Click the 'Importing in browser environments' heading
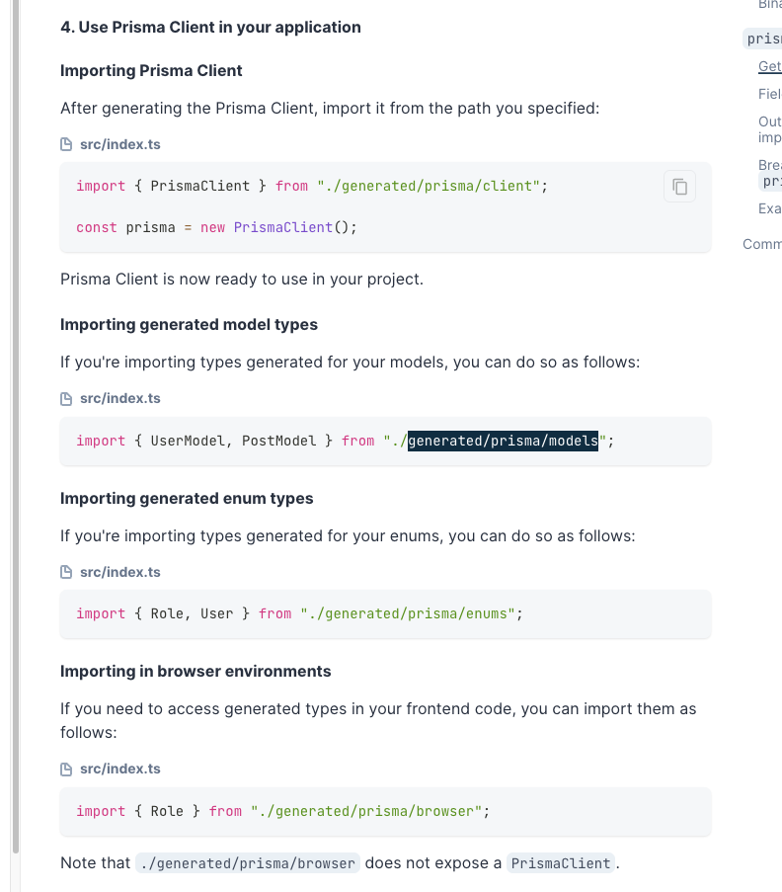 (195, 671)
